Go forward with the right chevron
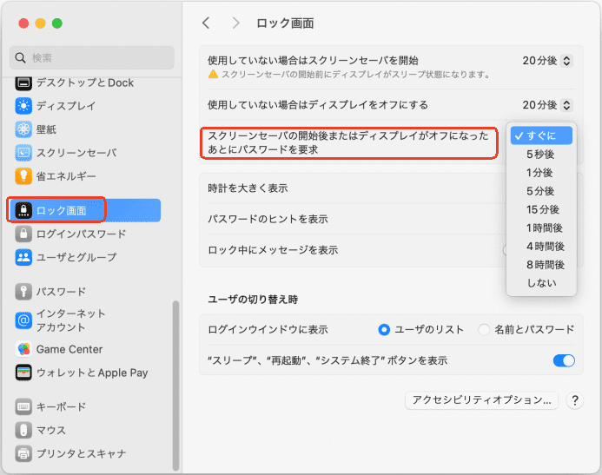 (x=235, y=23)
